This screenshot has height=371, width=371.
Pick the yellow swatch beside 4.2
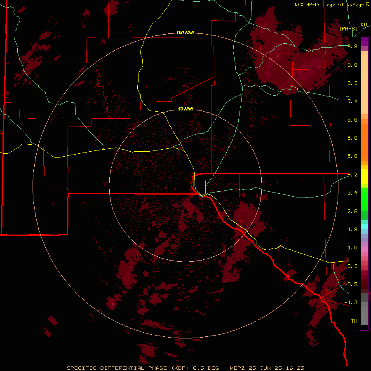(364, 176)
